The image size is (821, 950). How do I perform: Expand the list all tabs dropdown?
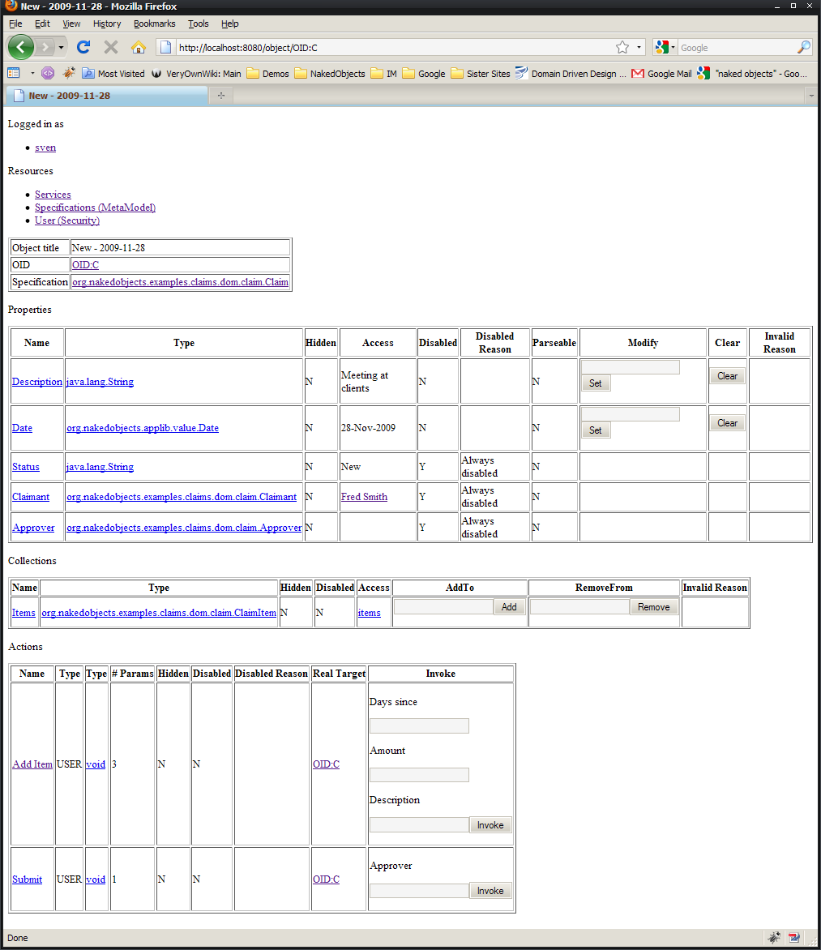811,96
